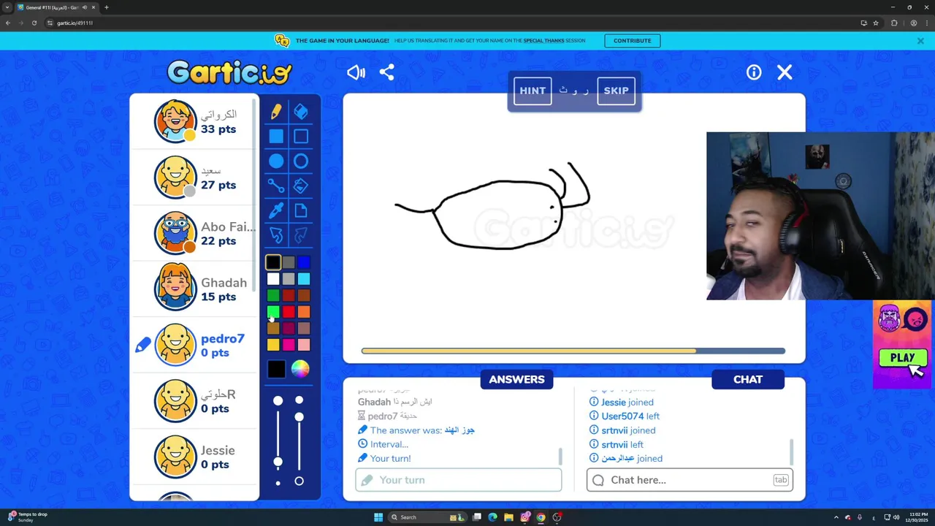
Task: Pick the outlined circle tool
Action: pyautogui.click(x=301, y=161)
